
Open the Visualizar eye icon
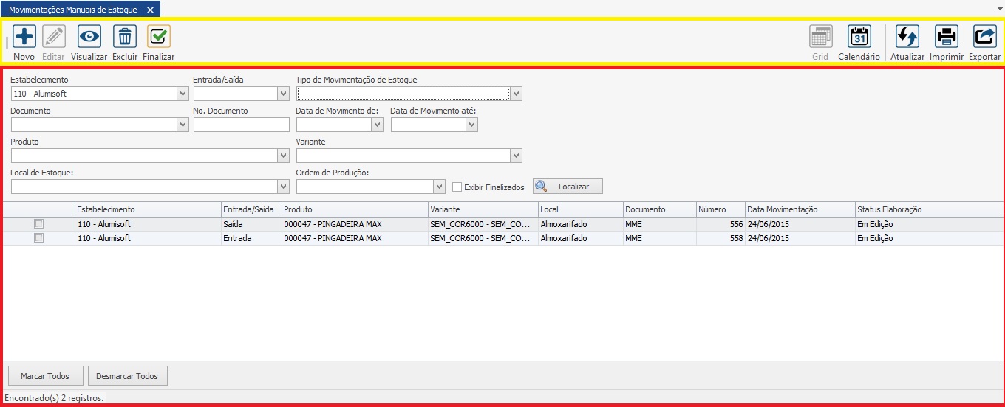(89, 37)
